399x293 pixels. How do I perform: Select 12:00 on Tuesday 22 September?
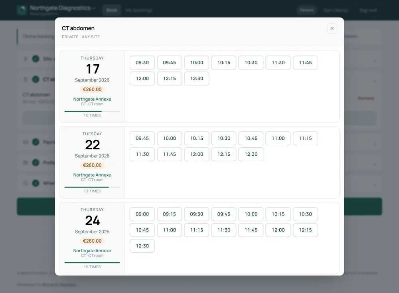(x=197, y=154)
